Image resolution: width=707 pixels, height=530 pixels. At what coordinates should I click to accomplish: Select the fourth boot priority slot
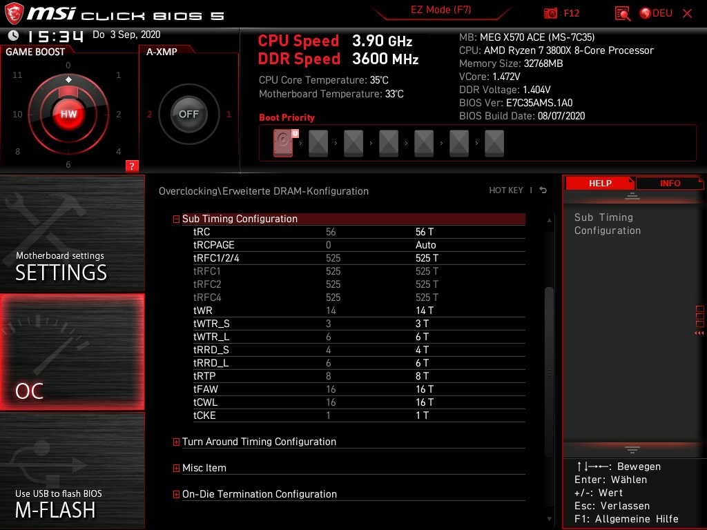[x=389, y=144]
